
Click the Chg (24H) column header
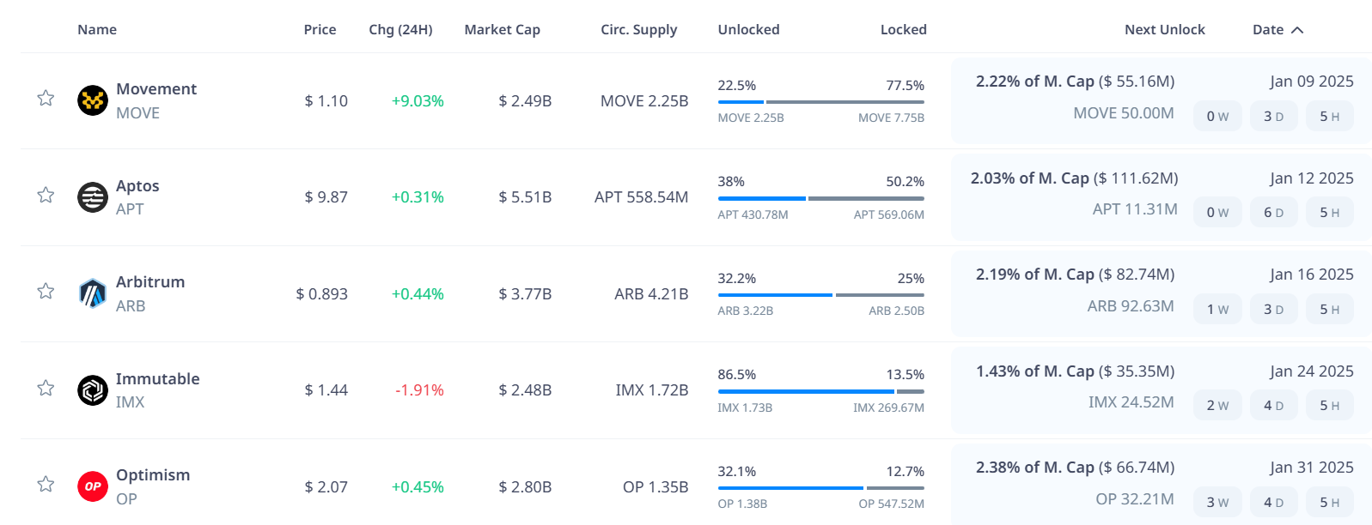(x=400, y=30)
